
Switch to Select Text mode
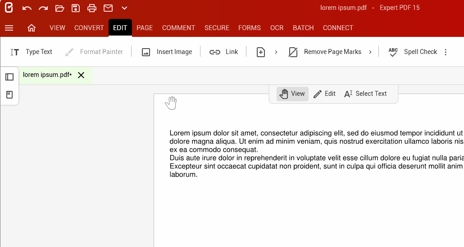(x=365, y=94)
